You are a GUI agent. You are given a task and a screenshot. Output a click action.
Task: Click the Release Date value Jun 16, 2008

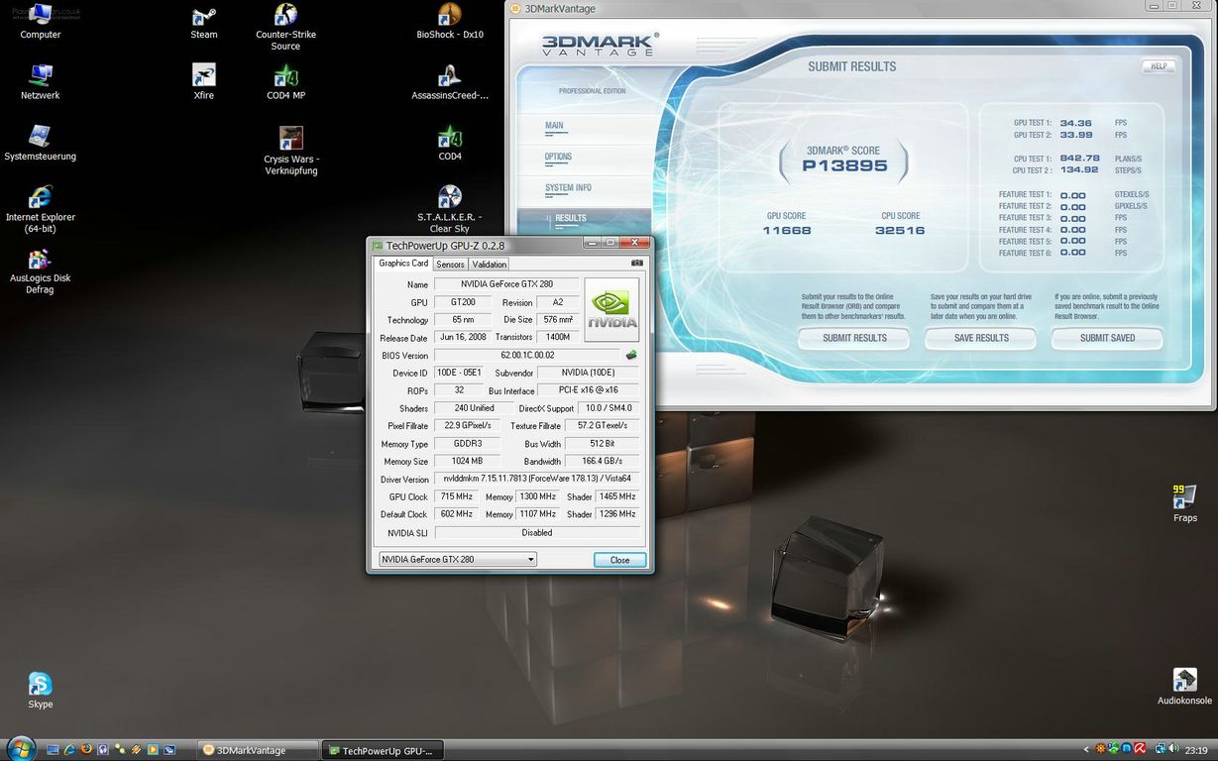(461, 338)
